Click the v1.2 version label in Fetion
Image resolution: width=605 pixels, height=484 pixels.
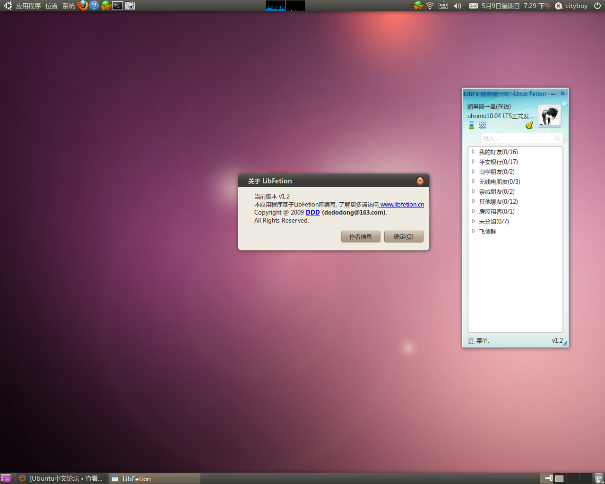(557, 340)
